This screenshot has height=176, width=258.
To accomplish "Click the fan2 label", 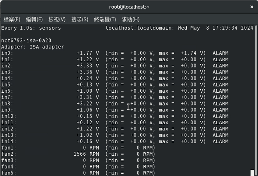I will click(x=9, y=154).
